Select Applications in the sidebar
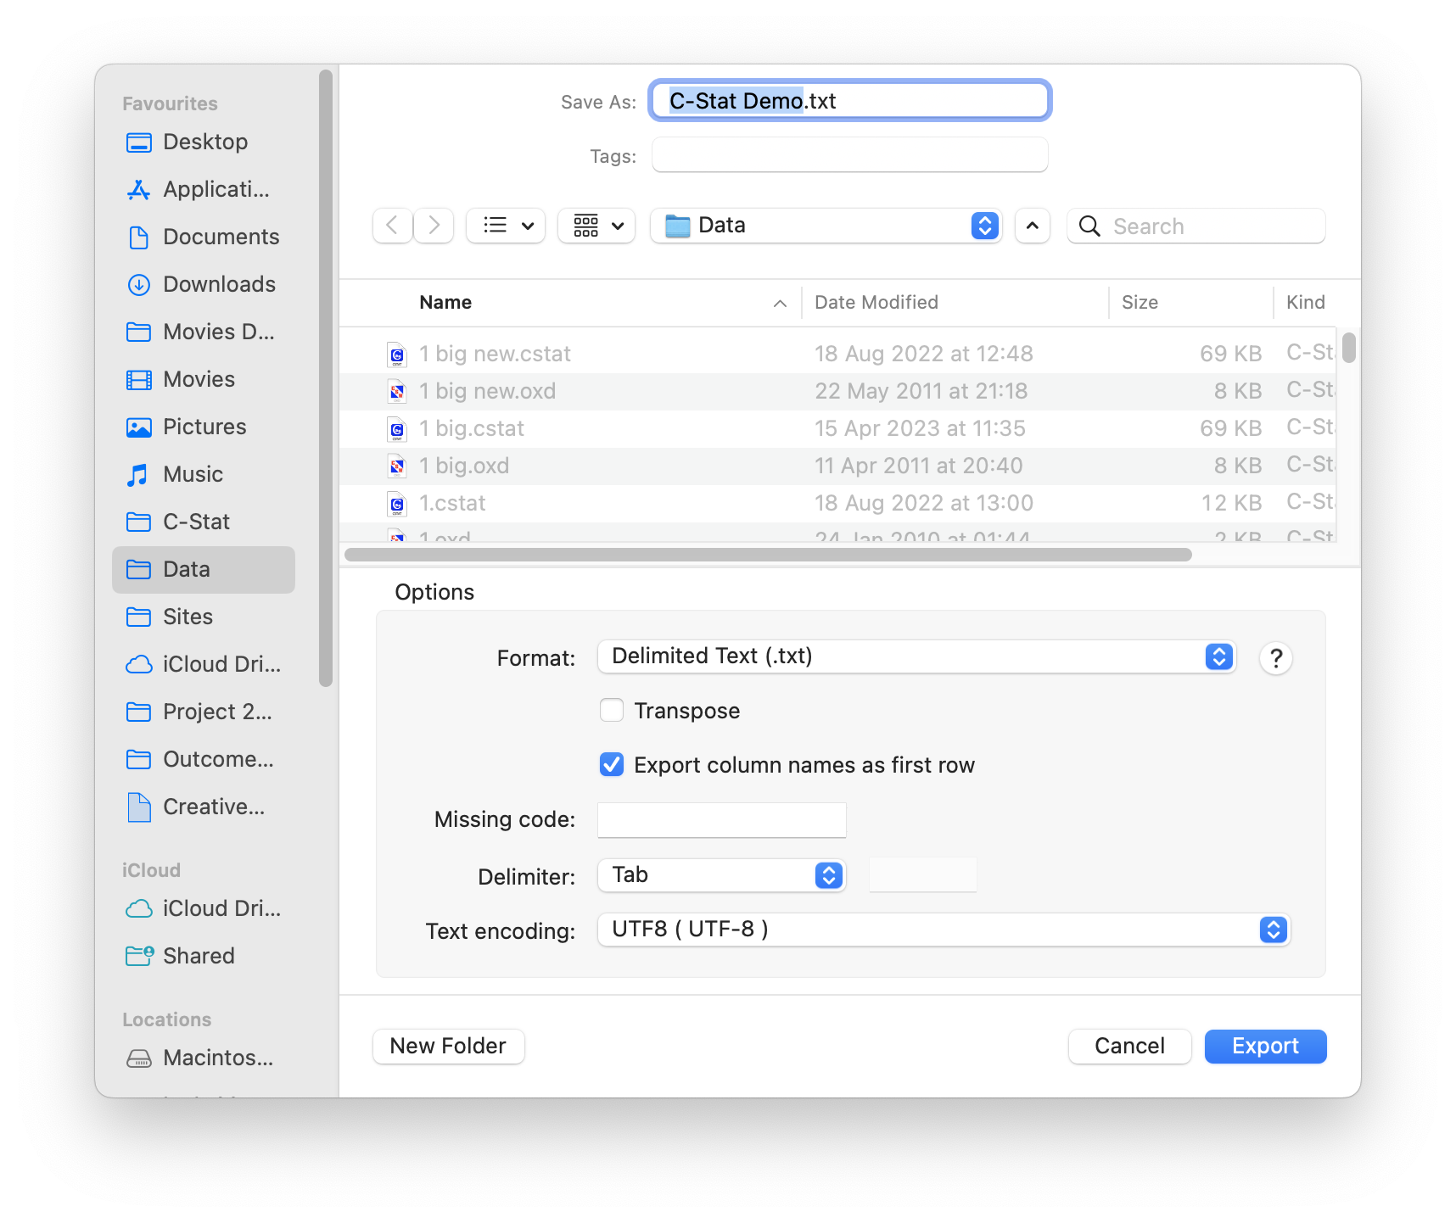Image resolution: width=1456 pixels, height=1223 pixels. pos(216,189)
